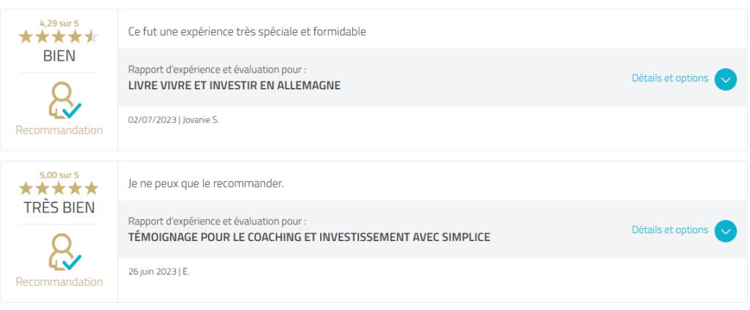750x310 pixels.
Task: Click the '02/07/2023 | Jovanie S.' author line
Action: (174, 119)
